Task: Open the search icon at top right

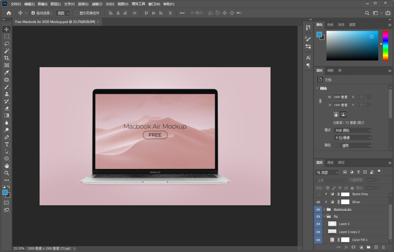Action: [367, 13]
